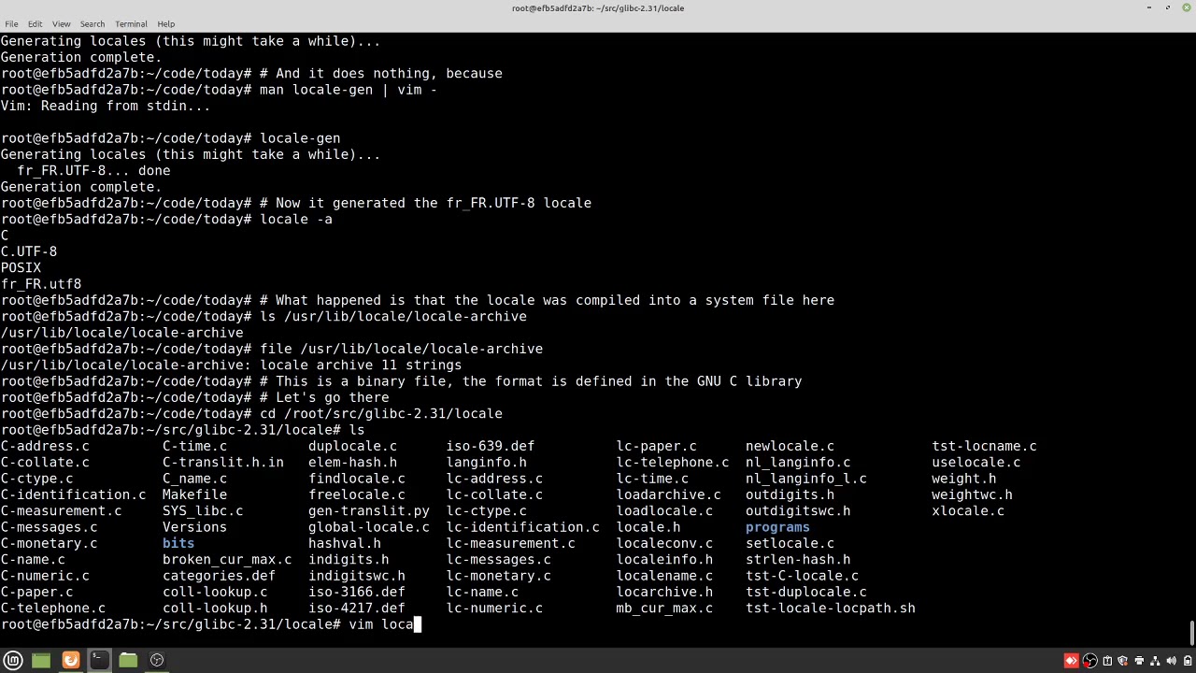Open the File menu
Screen dimensions: 1196x673
click(11, 23)
